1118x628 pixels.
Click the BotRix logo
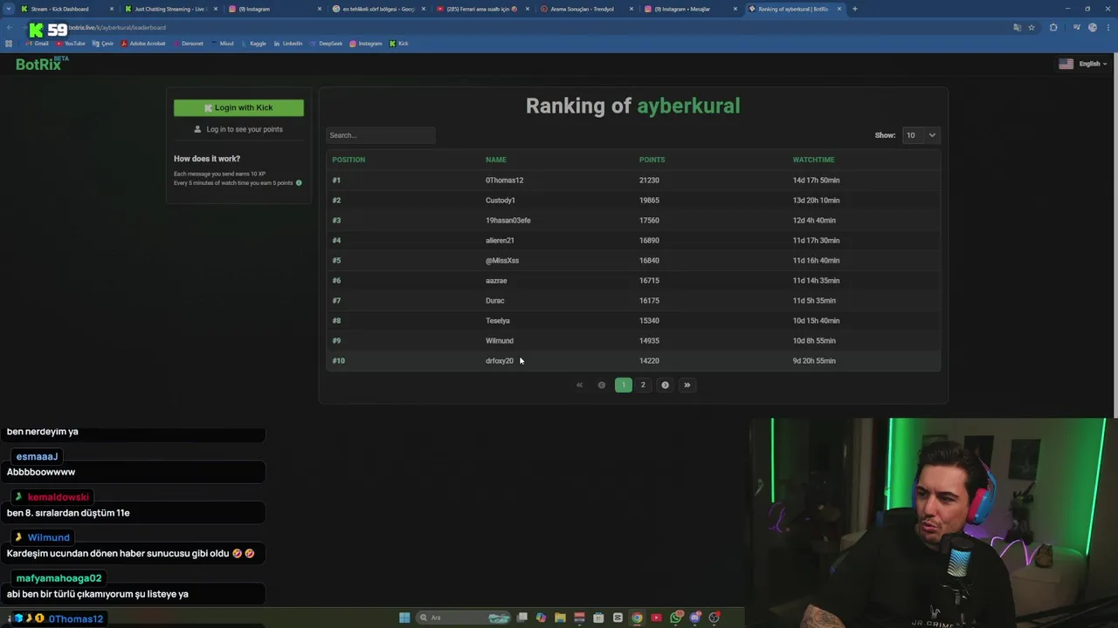(41, 64)
